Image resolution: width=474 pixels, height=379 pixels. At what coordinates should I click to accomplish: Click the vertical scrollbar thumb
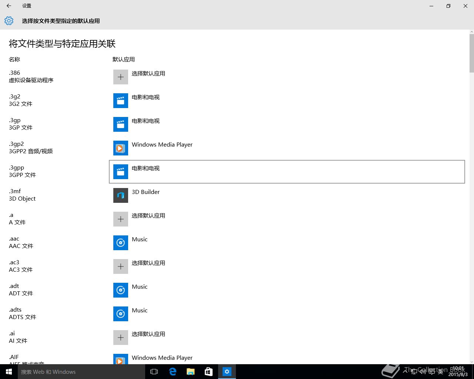click(471, 53)
